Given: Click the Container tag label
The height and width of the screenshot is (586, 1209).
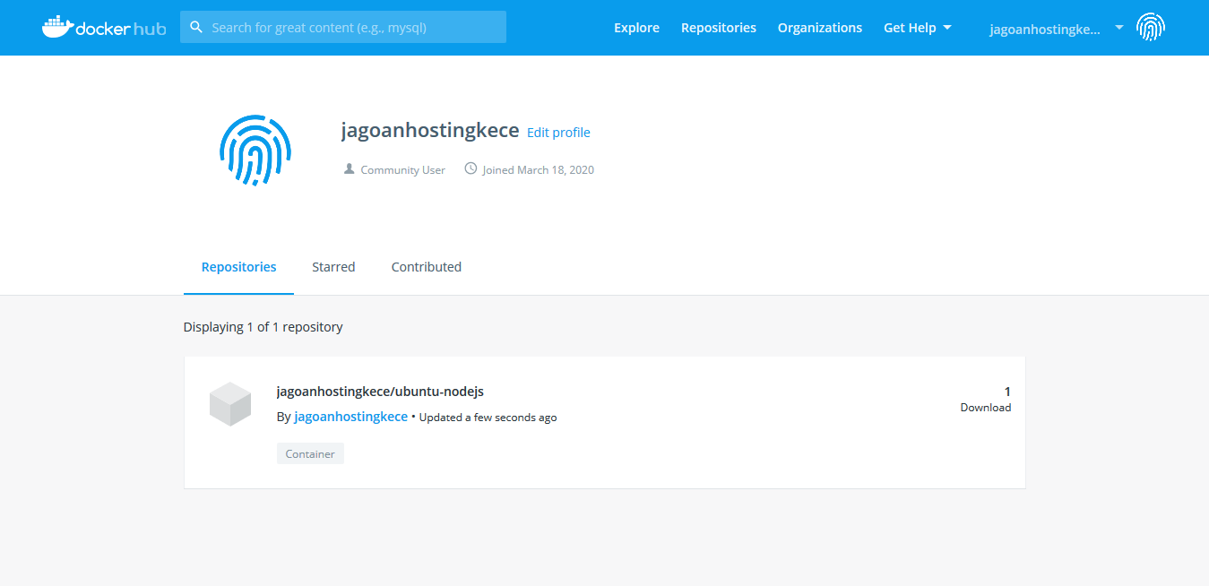Looking at the screenshot, I should pos(310,454).
